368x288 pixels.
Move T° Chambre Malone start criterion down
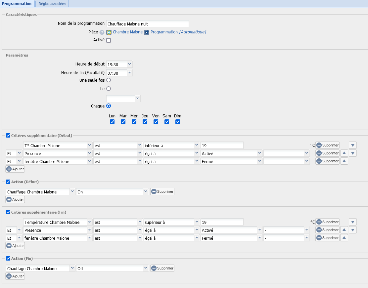pos(353,145)
